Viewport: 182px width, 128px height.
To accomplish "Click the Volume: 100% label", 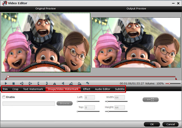I will tap(154, 83).
